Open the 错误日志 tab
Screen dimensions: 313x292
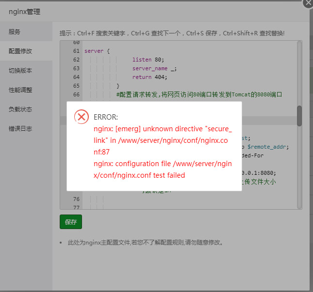pos(20,129)
